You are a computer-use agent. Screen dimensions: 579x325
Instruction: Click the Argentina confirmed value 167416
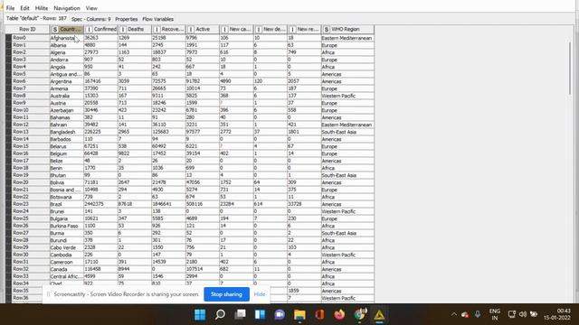[x=100, y=81]
